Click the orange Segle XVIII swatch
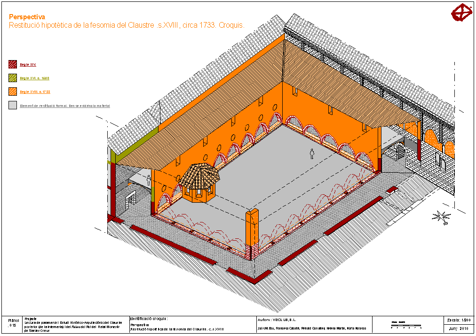 [x=13, y=92]
